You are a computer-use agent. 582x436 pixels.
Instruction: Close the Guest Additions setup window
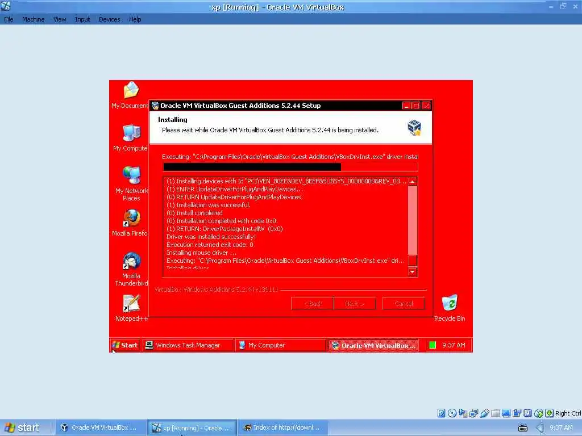[426, 106]
